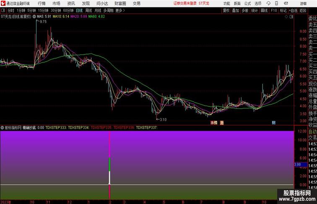Click the 自动 label in right panel

coord(312,132)
